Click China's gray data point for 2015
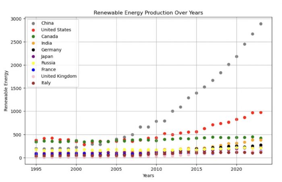282x182 pixels. click(197, 93)
